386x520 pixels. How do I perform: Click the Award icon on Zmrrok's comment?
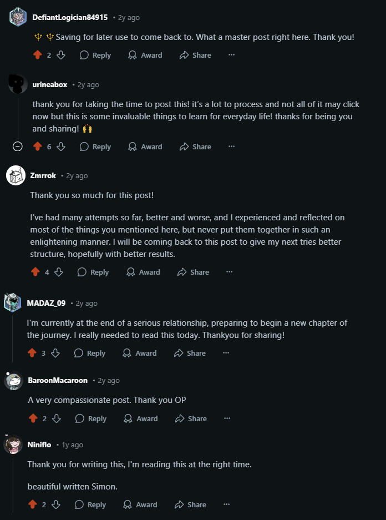[x=131, y=272]
